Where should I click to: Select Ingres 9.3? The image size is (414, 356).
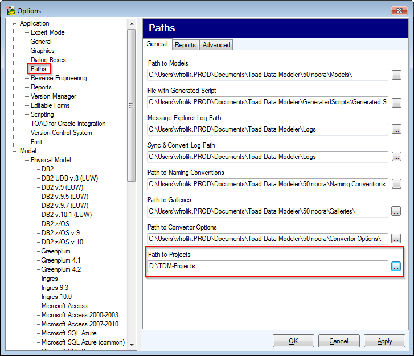click(55, 288)
